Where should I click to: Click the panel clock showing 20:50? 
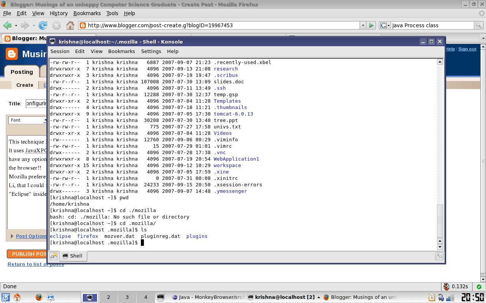(x=473, y=297)
